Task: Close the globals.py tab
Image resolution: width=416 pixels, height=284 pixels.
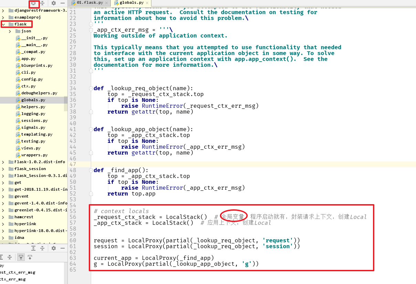Action: pyautogui.click(x=147, y=3)
